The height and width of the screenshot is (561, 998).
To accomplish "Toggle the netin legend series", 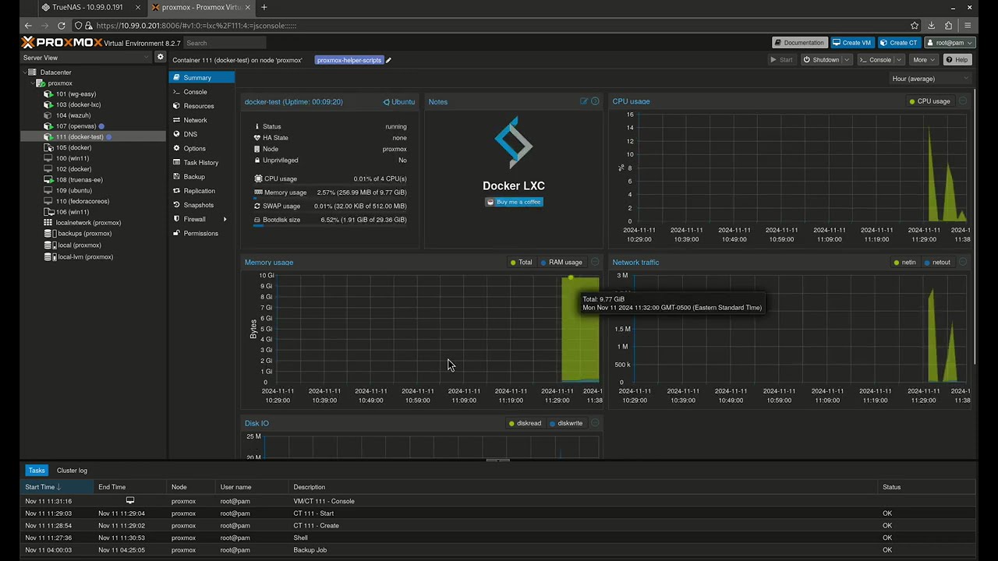I will pos(904,262).
